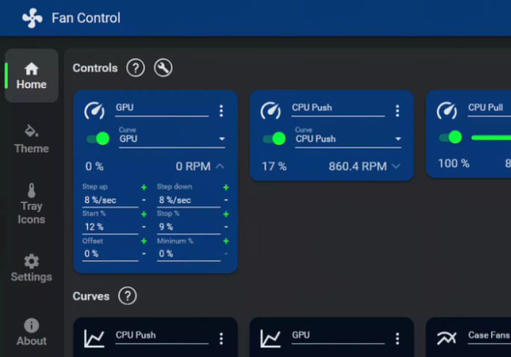Image resolution: width=511 pixels, height=357 pixels.
Task: Increase the Step down value with plus
Action: point(226,187)
